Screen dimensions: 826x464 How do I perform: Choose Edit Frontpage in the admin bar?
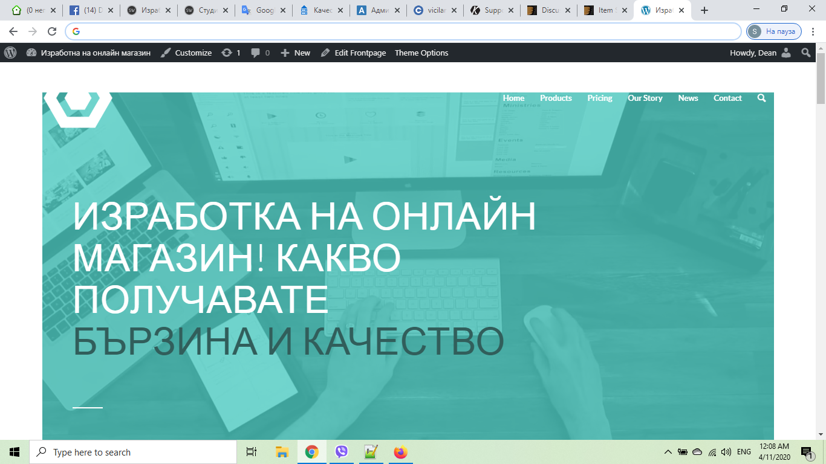[353, 53]
